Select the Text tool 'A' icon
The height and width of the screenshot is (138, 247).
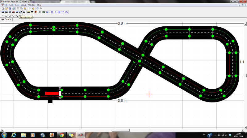17,15
